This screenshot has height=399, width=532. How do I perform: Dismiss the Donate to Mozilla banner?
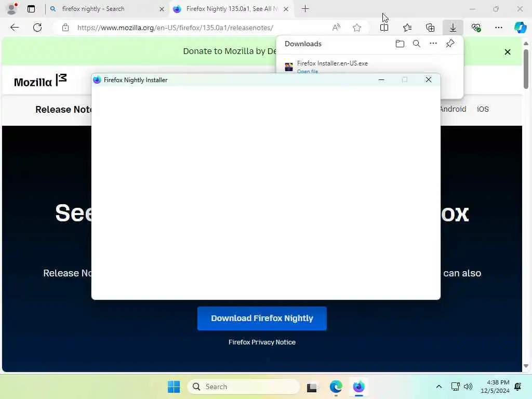click(x=508, y=52)
